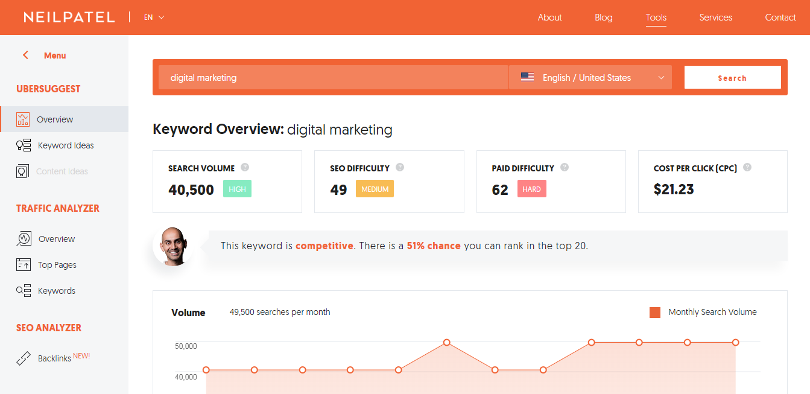
Task: Click the Keyword Ideas lightbulb icon
Action: (x=23, y=145)
